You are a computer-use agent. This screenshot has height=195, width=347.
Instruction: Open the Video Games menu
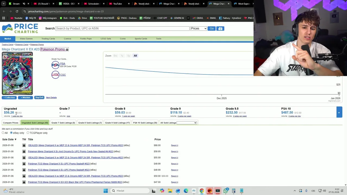coord(26,39)
